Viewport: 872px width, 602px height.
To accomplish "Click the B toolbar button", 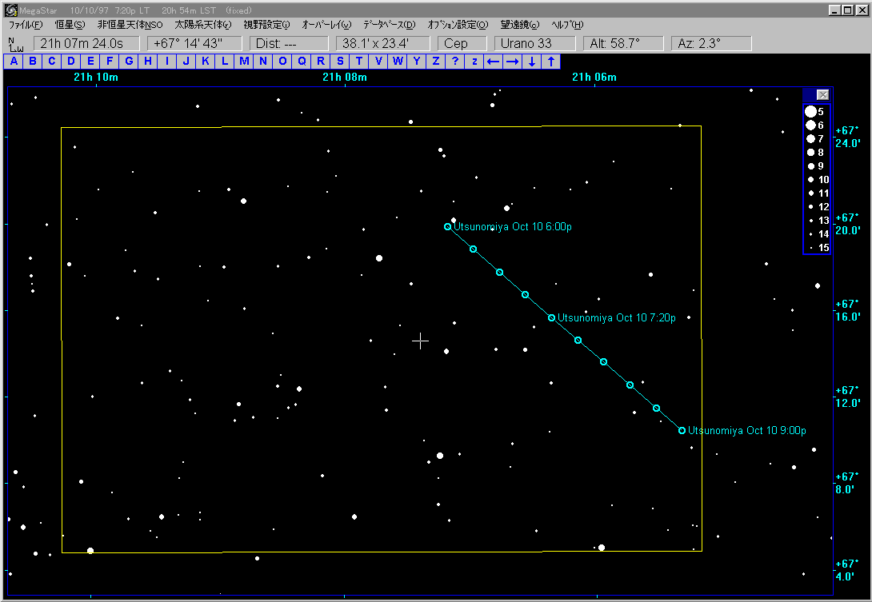I will (33, 61).
